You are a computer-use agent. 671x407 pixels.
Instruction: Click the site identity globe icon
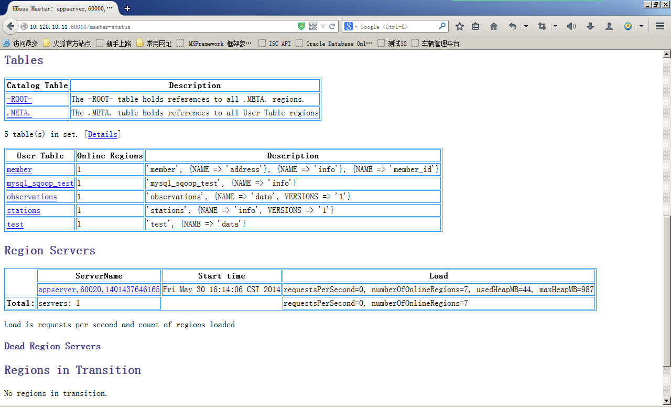(x=24, y=26)
